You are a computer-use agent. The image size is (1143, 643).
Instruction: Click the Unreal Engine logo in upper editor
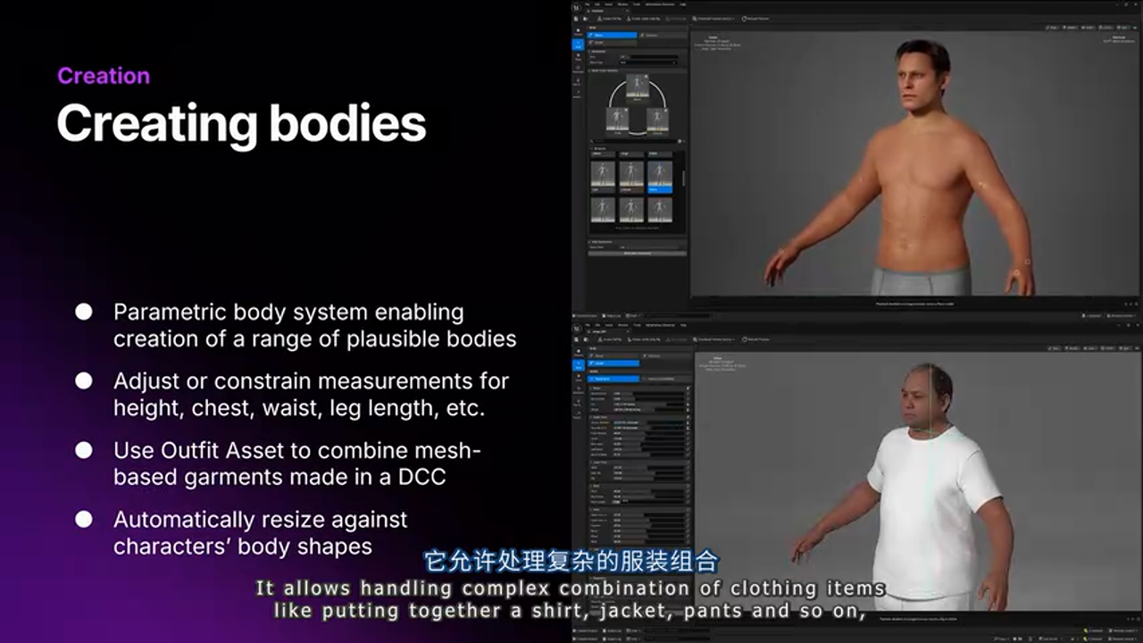(578, 5)
